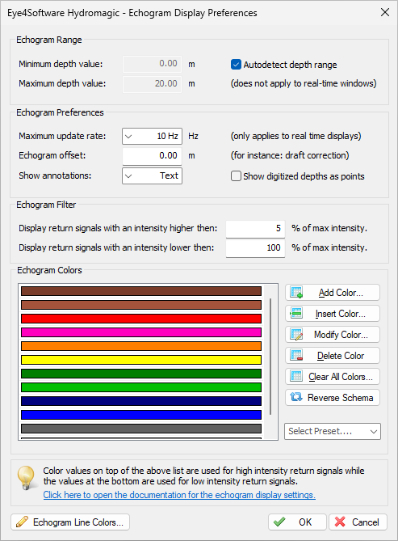
Task: Select the yellow color bar in list
Action: [x=141, y=360]
